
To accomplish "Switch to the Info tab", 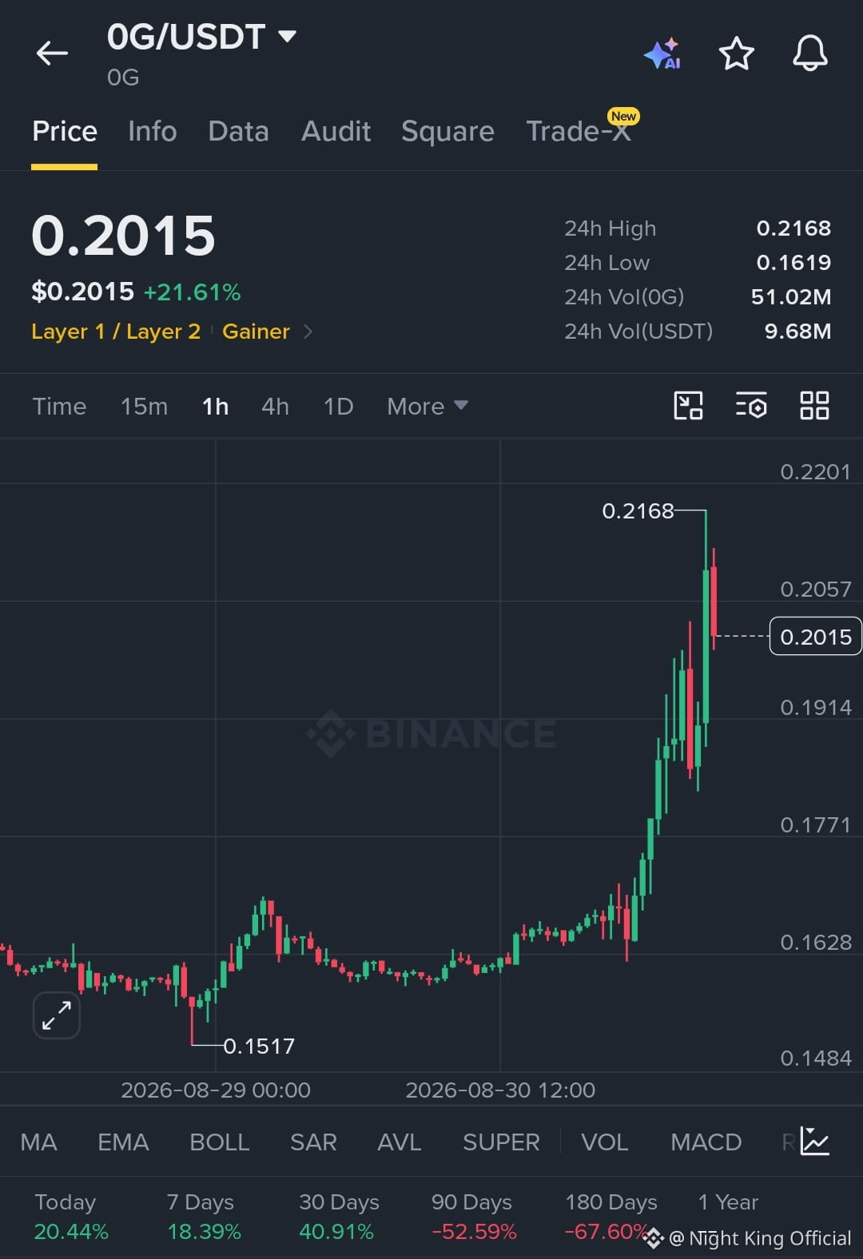I will 152,131.
